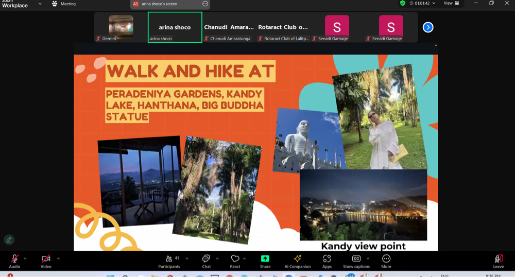Show next participants with blue arrow
Screen dimensions: 515x277
point(428,27)
